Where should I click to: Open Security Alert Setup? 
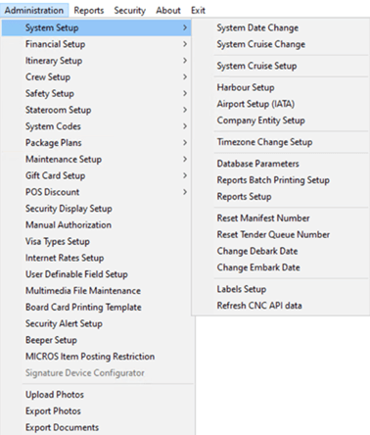pos(97,323)
